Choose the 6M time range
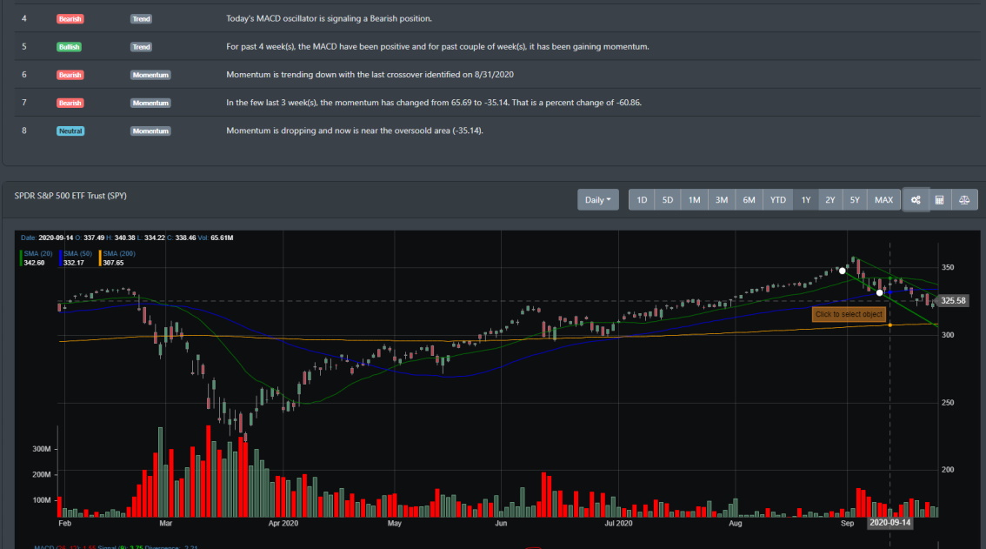Viewport: 986px width, 549px height. (x=749, y=200)
